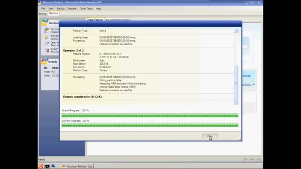Image resolution: width=301 pixels, height=169 pixels.
Task: Click the network computers taskbar icon
Action: pos(53,166)
